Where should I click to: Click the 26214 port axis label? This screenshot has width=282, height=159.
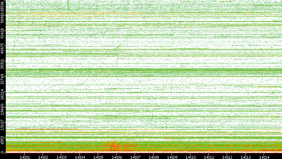(2, 94)
